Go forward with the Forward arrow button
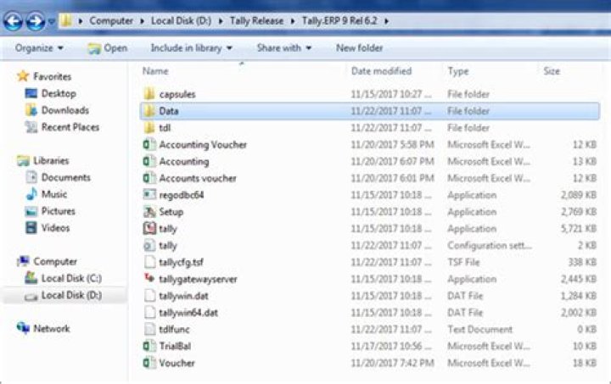The image size is (611, 384). [x=36, y=21]
